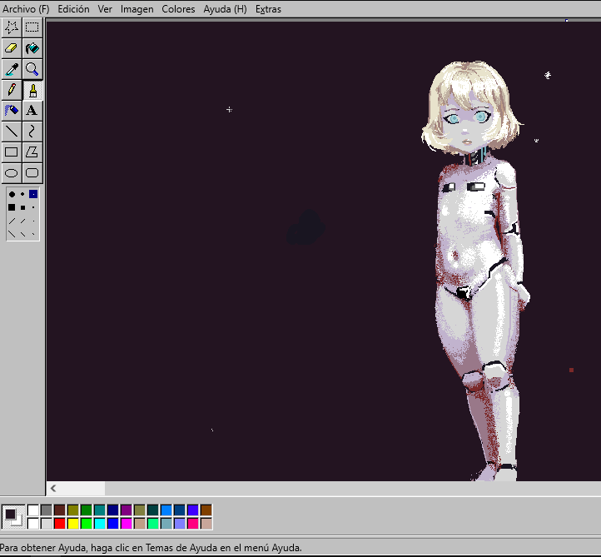Pick the purple palette swatch

pos(126,510)
